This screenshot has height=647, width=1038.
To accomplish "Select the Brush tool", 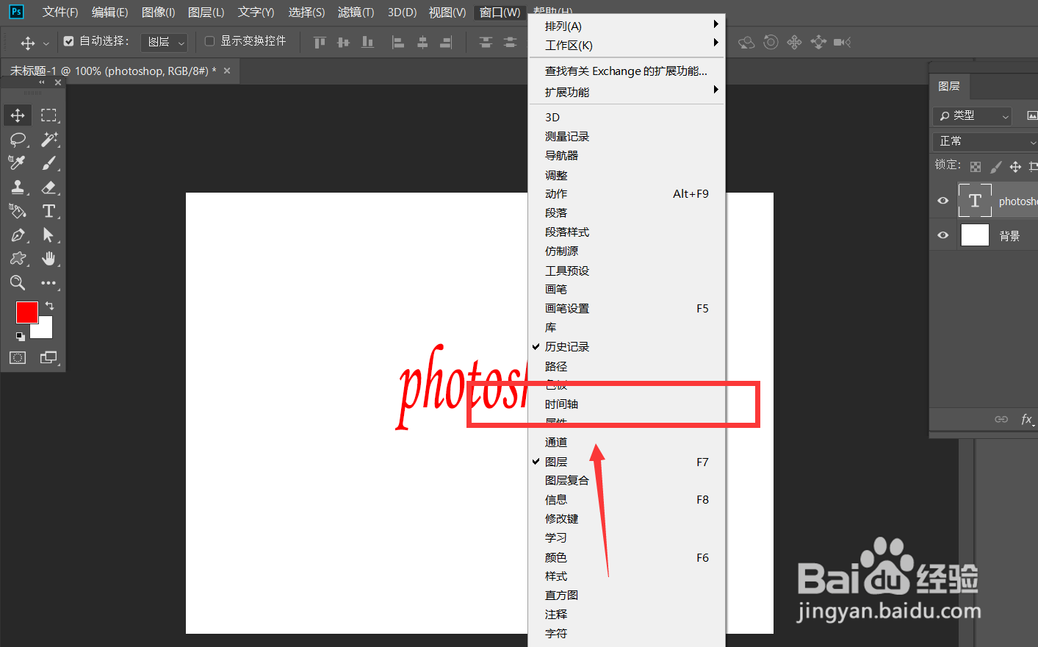I will click(x=48, y=162).
